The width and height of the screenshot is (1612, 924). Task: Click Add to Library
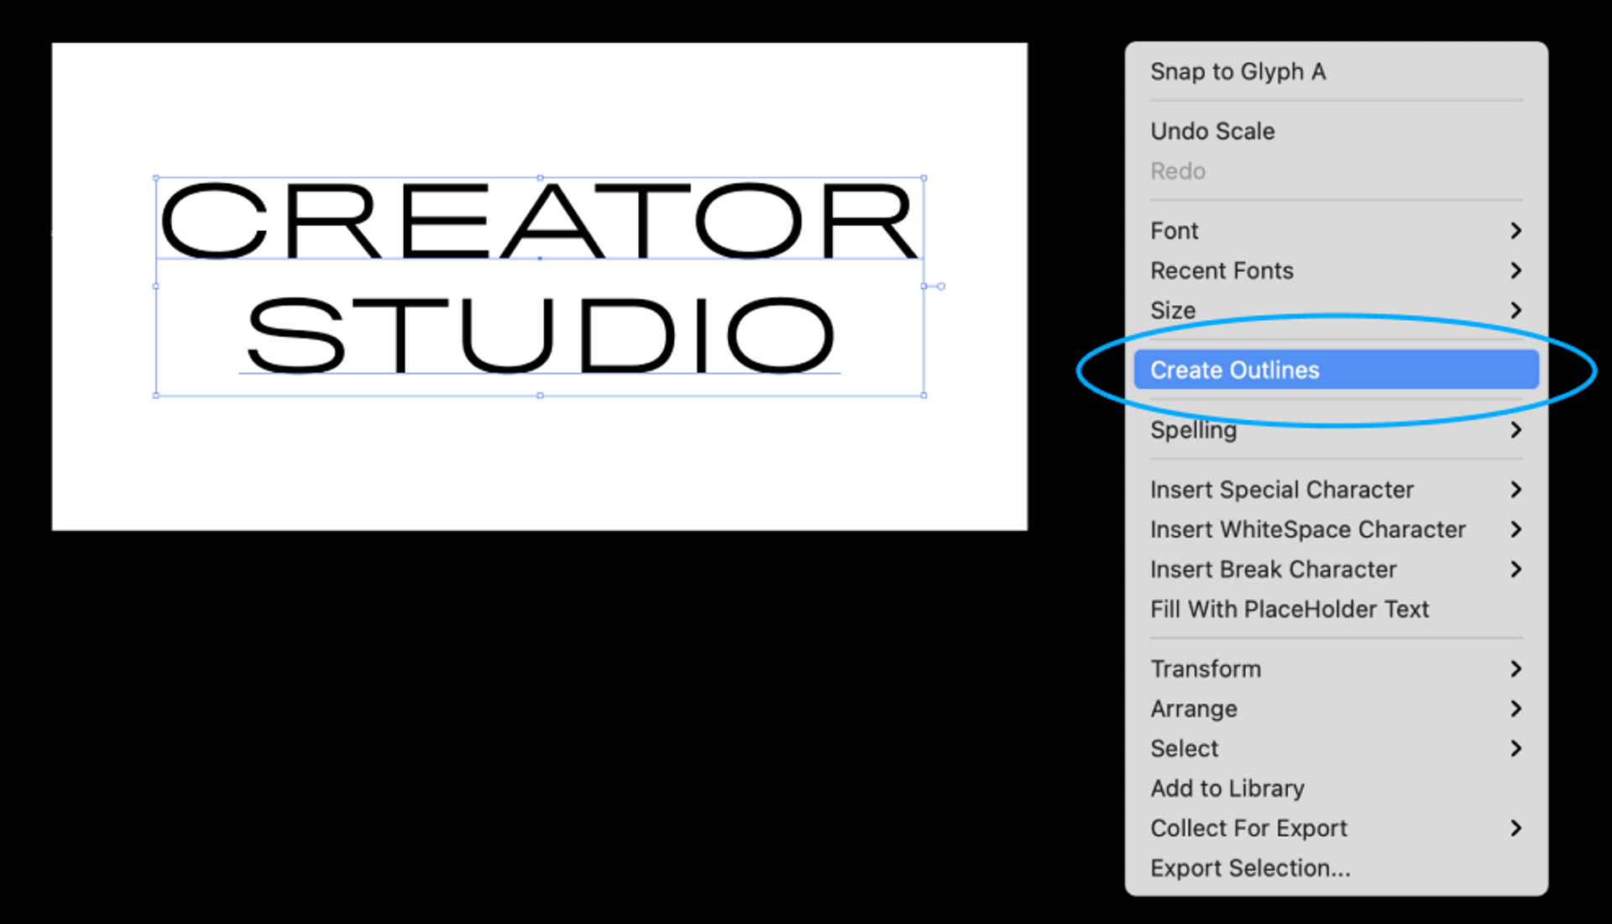(1227, 788)
